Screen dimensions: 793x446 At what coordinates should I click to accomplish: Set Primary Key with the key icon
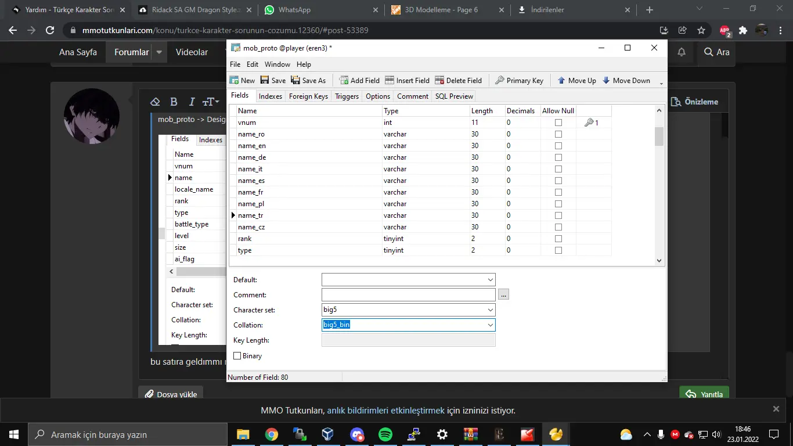tap(500, 80)
